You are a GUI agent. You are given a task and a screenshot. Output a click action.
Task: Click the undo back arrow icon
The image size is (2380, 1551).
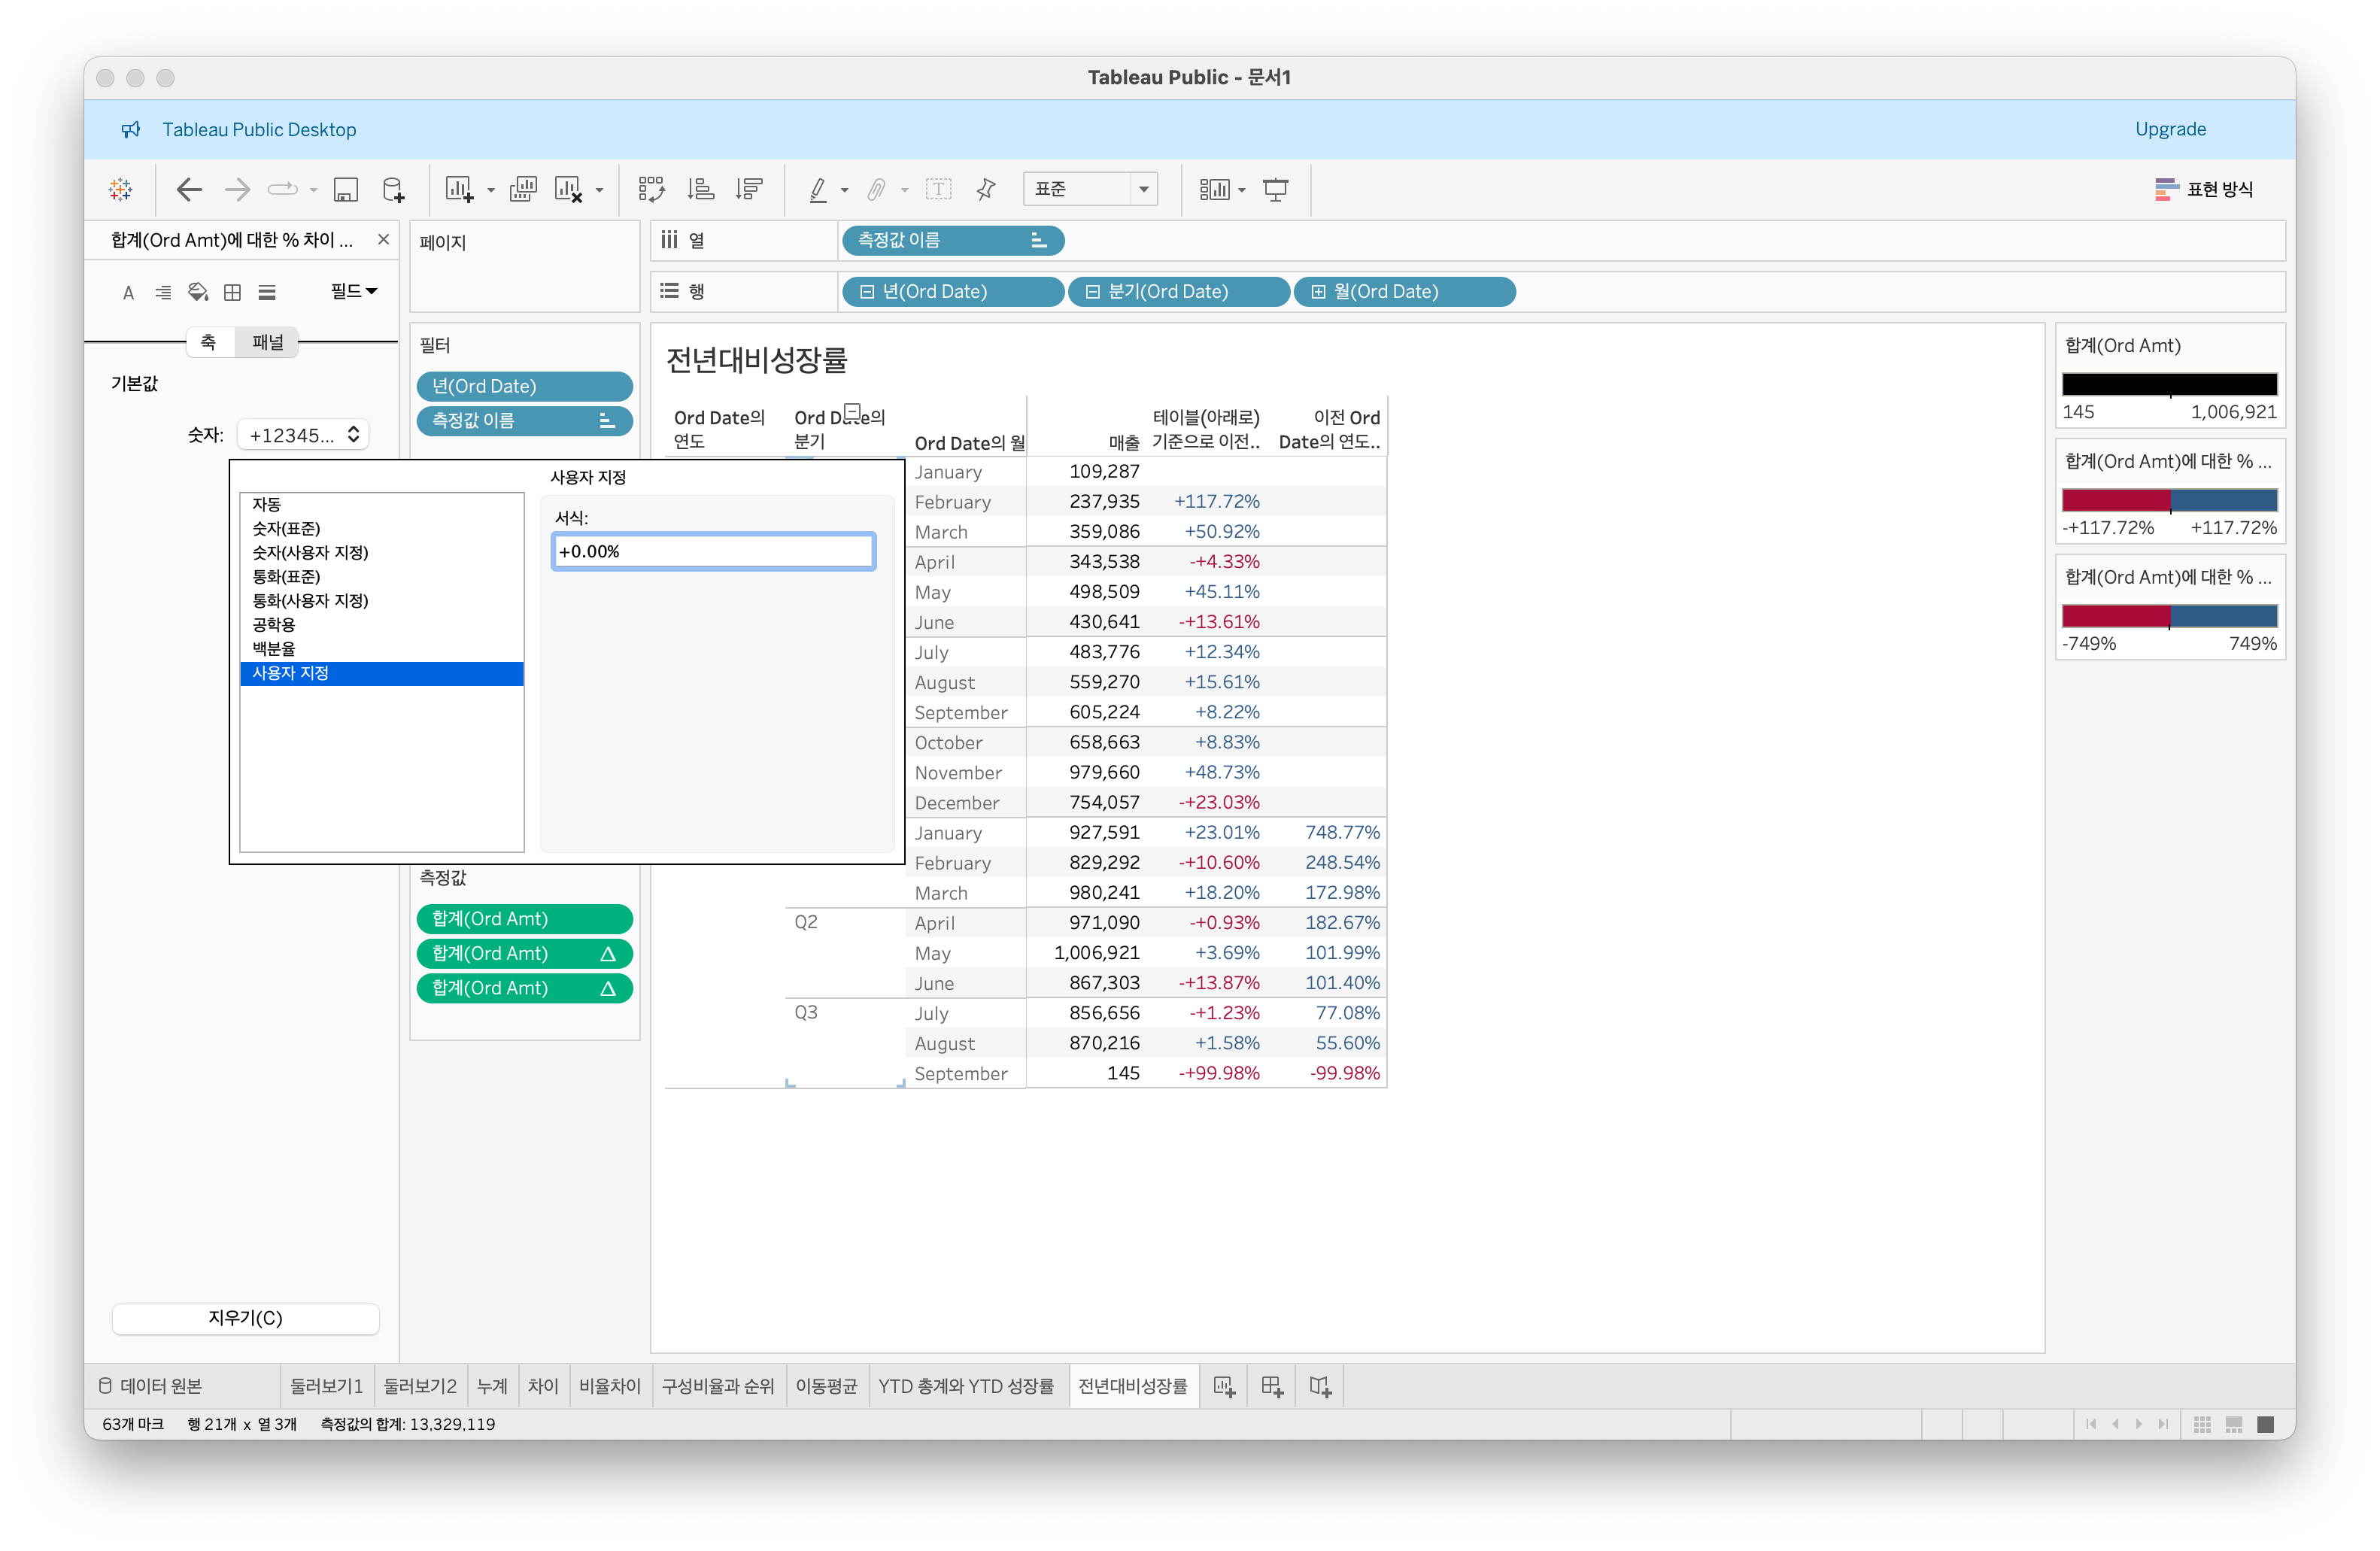(189, 189)
